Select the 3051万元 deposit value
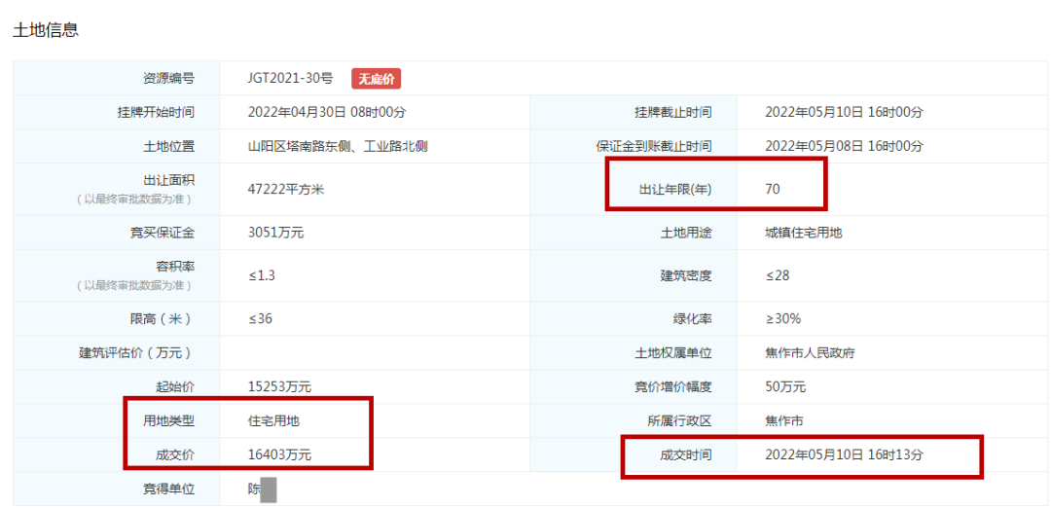The height and width of the screenshot is (508, 1051). coord(275,233)
